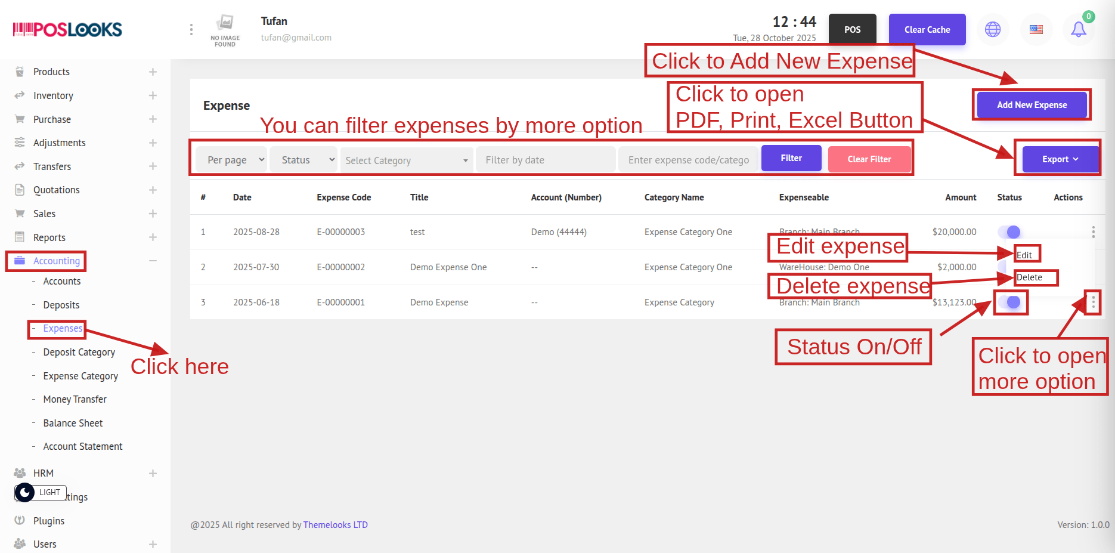Click the Add New Expense button
The width and height of the screenshot is (1115, 553).
point(1032,105)
